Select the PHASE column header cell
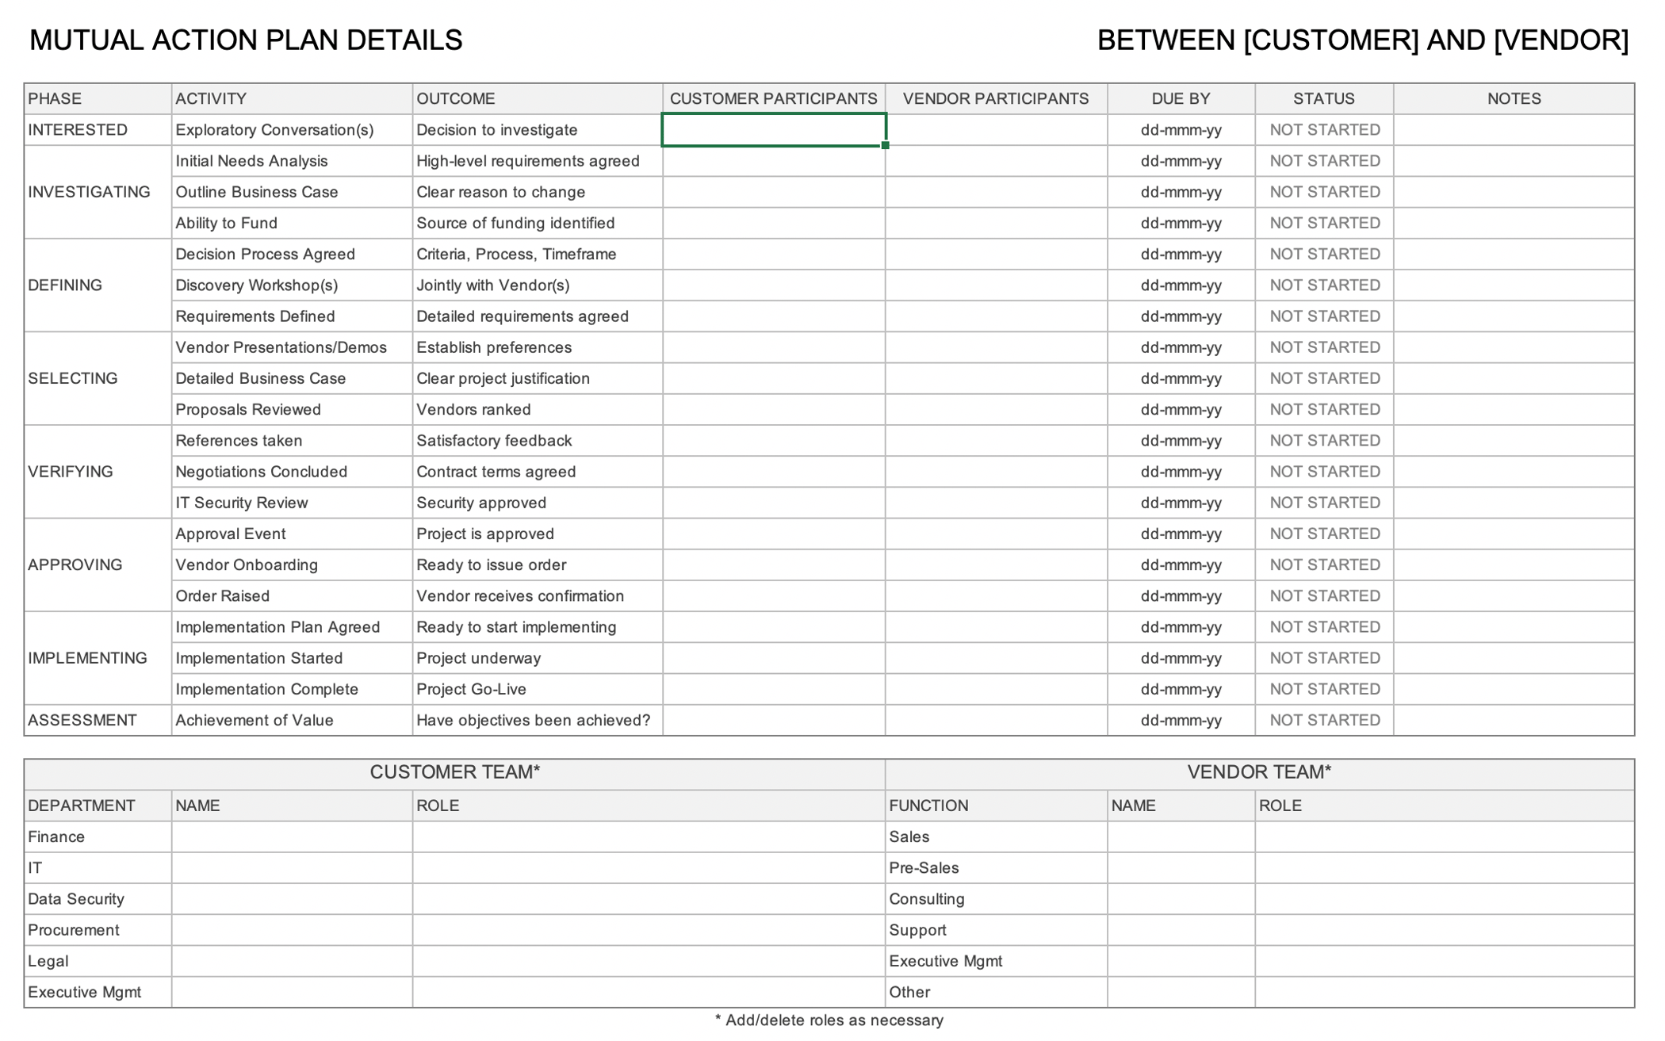 (98, 99)
